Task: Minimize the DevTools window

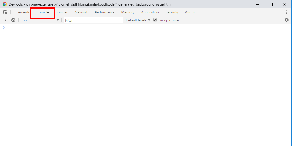Action: coord(258,4)
